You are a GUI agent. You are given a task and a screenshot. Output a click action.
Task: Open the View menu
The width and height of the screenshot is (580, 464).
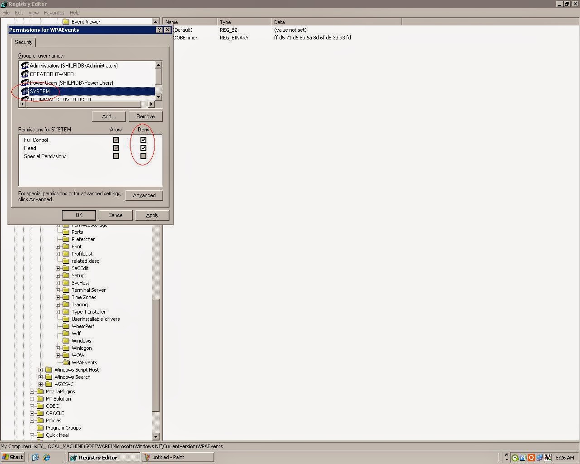pos(34,13)
